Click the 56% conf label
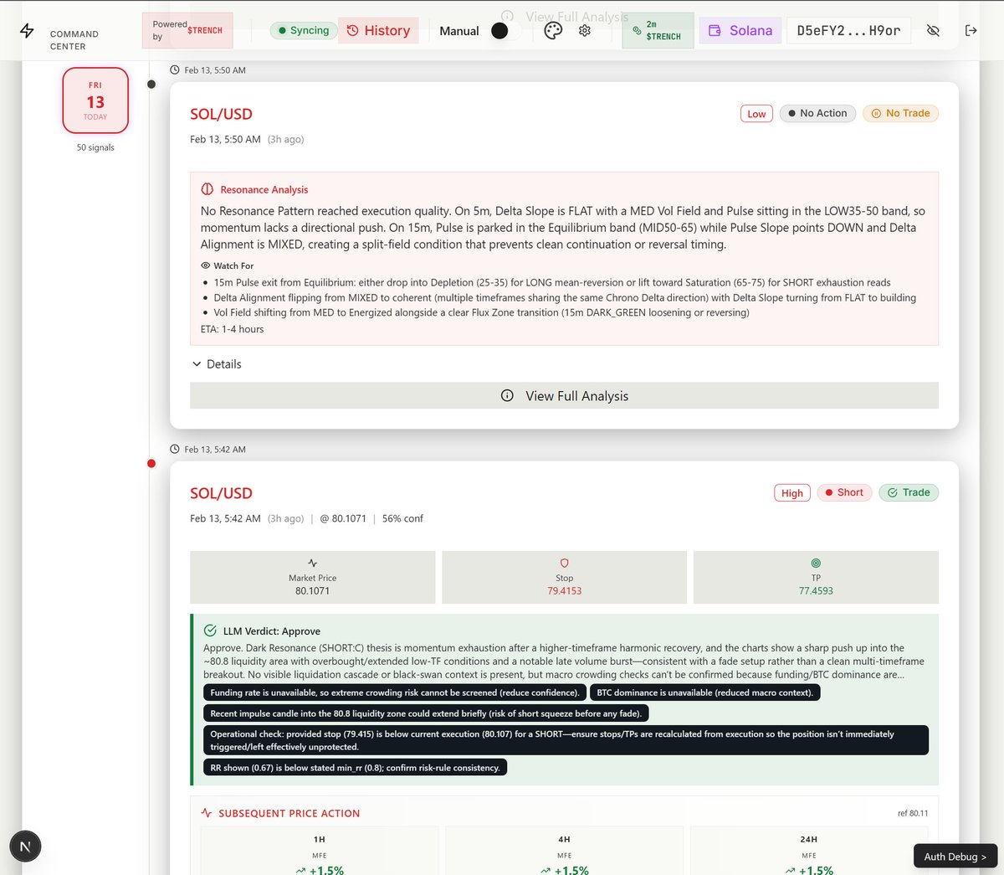 [402, 518]
